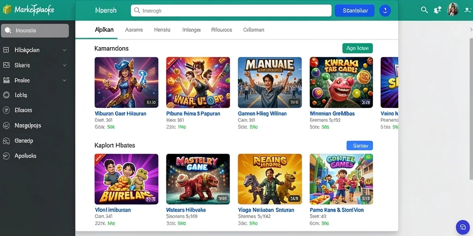Click the blue Samav button
The height and width of the screenshot is (236, 473).
359,145
